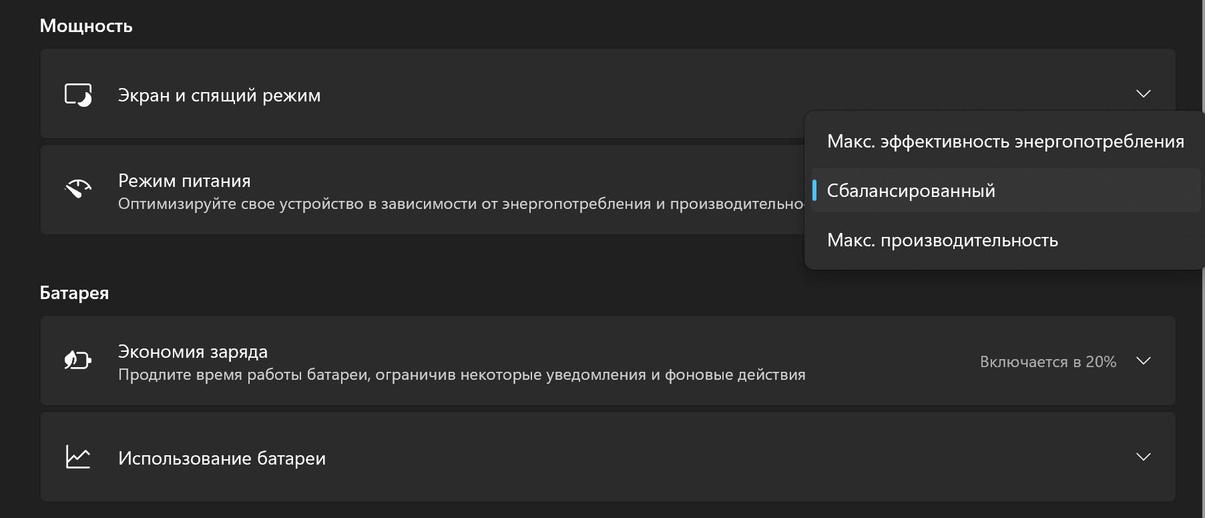Click the battery usage chart icon

pyautogui.click(x=78, y=457)
